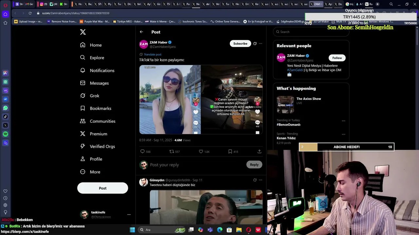Screen dimensions: 419x235
Task: Click the Reply button
Action: 254,164
